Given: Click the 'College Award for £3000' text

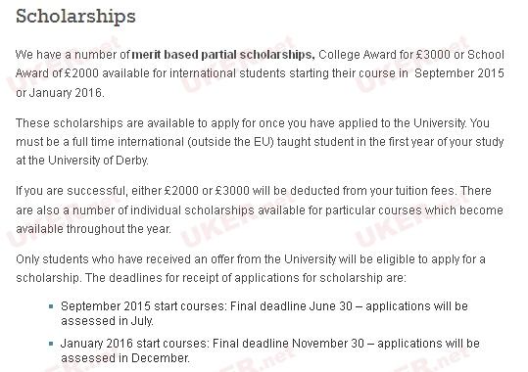Looking at the screenshot, I should [x=384, y=55].
